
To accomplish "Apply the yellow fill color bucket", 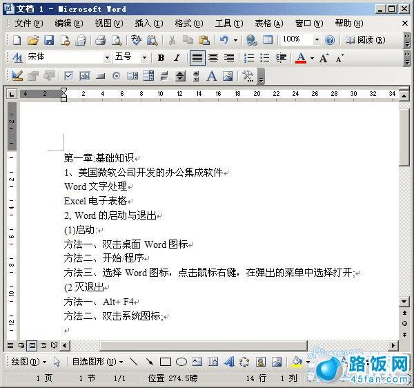I will tap(297, 362).
